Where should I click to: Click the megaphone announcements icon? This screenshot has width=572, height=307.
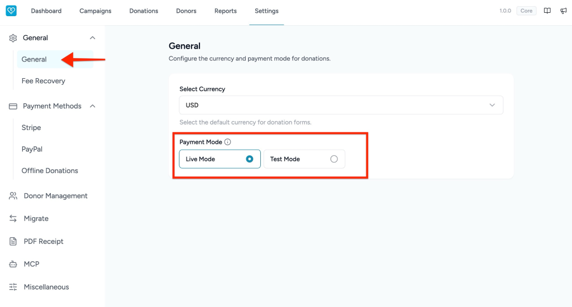pyautogui.click(x=563, y=11)
